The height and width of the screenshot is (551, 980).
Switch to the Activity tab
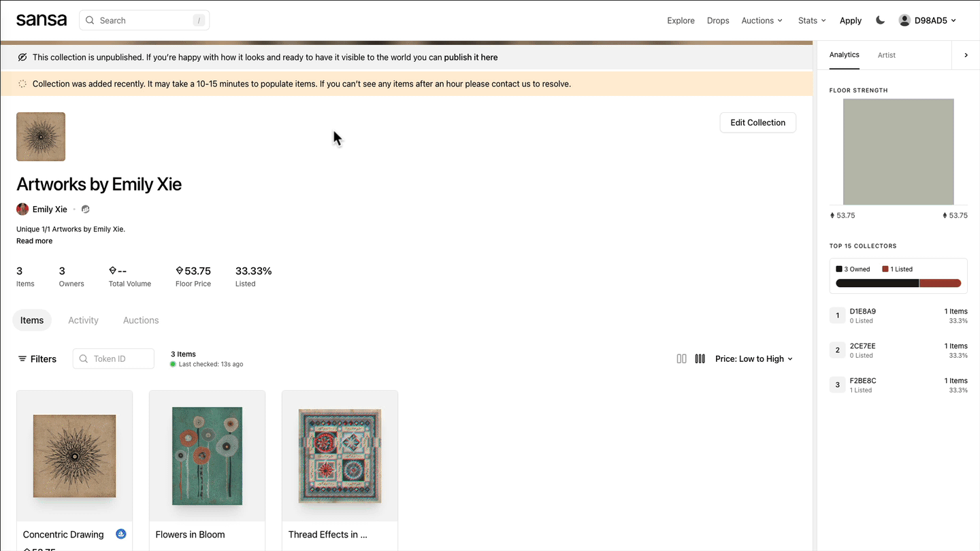tap(83, 320)
